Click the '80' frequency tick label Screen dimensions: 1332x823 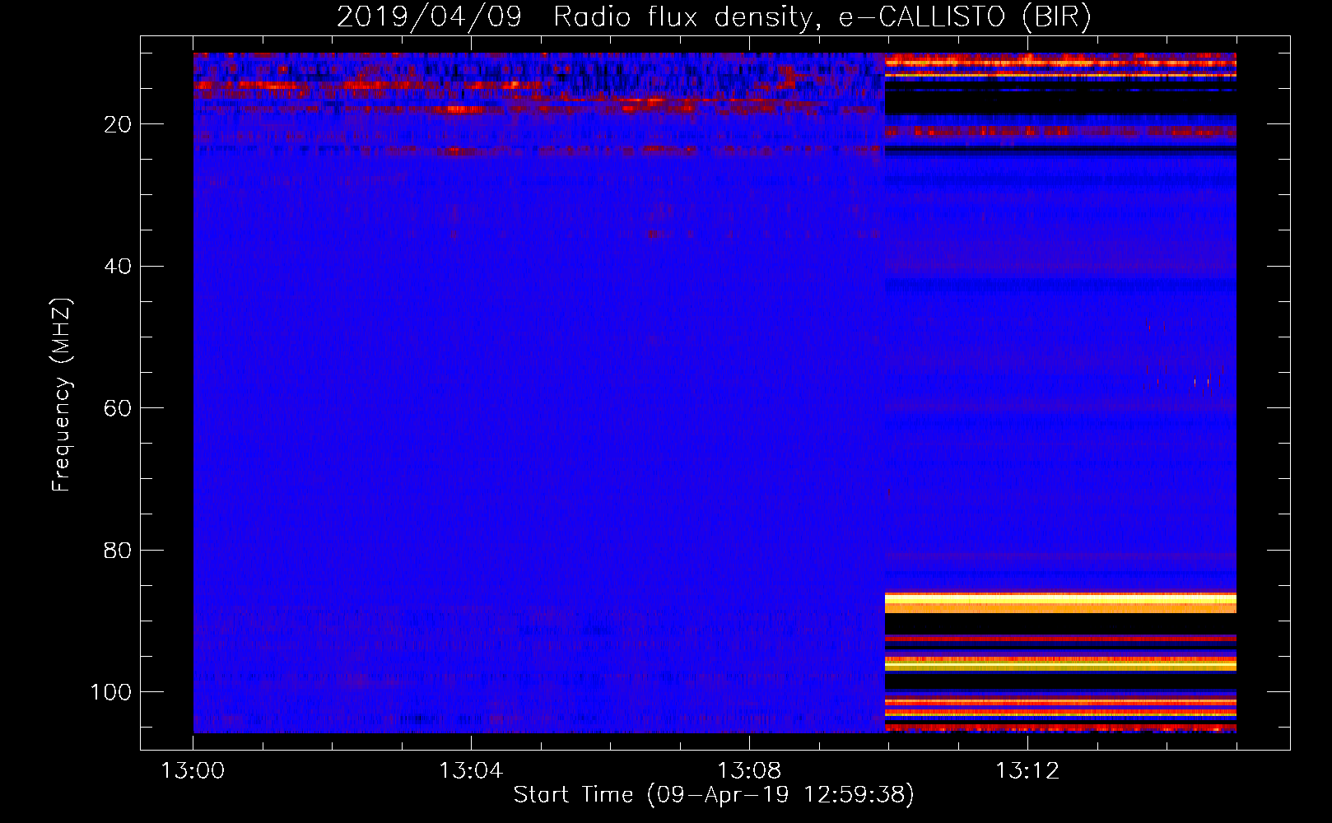coord(119,551)
